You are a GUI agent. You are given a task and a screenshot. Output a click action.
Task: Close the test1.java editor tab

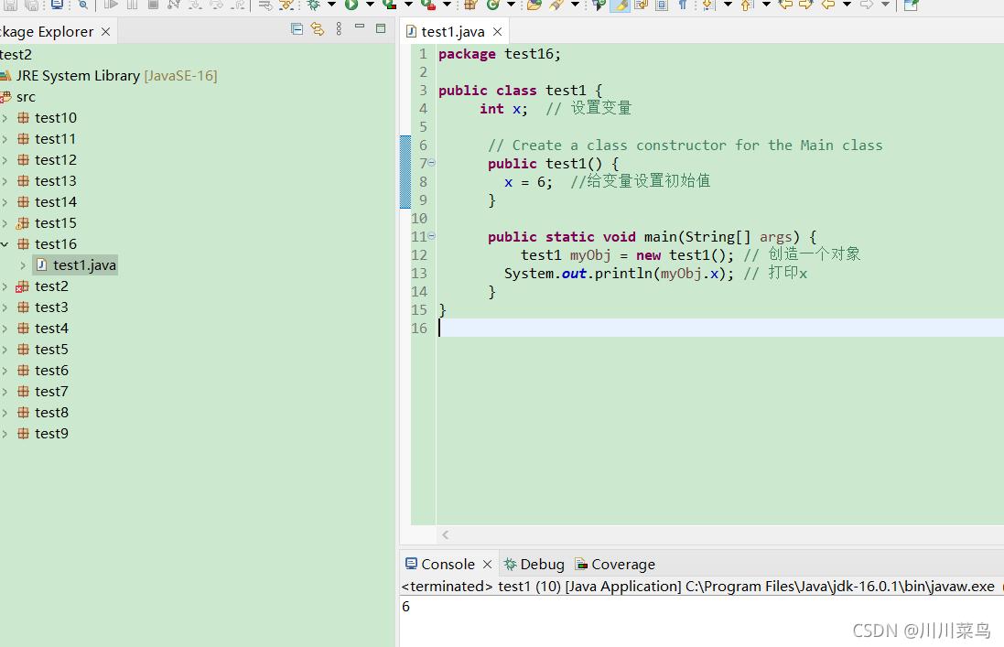tap(498, 31)
